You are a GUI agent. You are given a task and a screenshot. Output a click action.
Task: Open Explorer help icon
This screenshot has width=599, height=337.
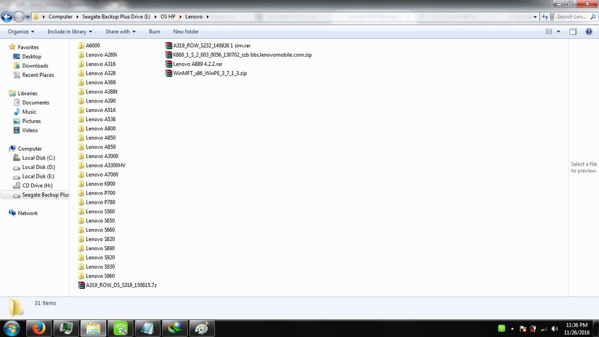(x=589, y=31)
